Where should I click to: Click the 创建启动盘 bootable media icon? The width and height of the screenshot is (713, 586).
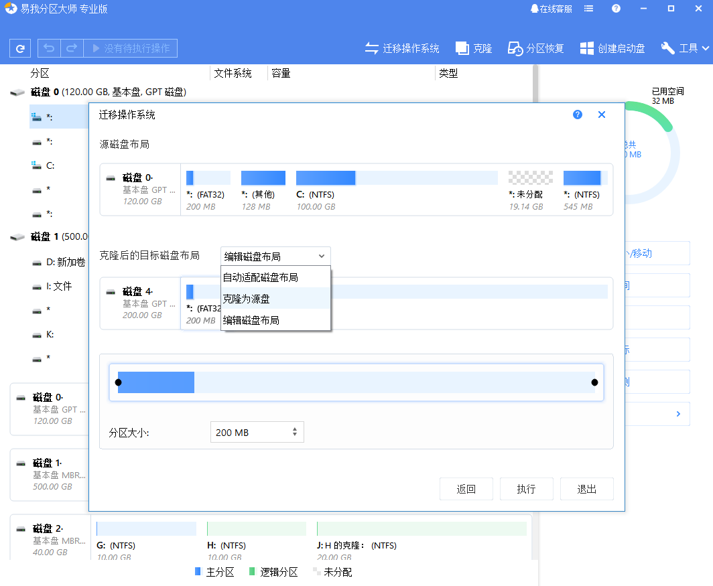[x=612, y=48]
